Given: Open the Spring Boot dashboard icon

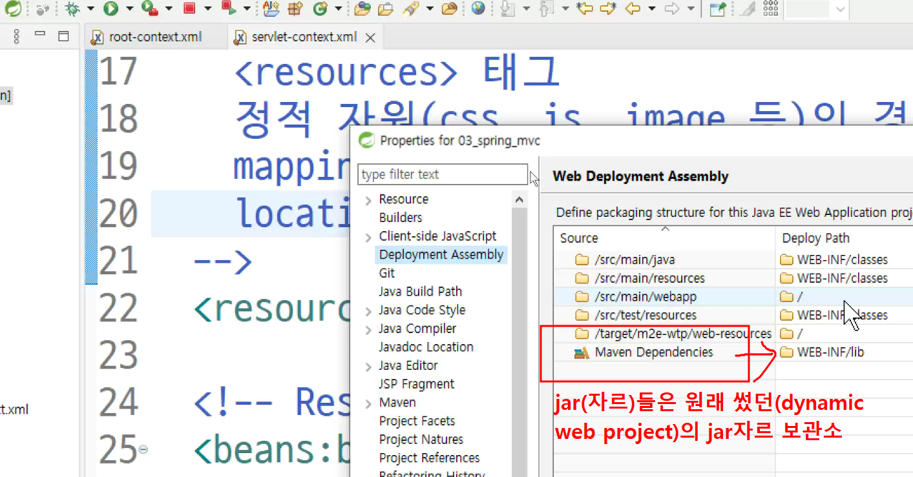Looking at the screenshot, I should tap(13, 8).
